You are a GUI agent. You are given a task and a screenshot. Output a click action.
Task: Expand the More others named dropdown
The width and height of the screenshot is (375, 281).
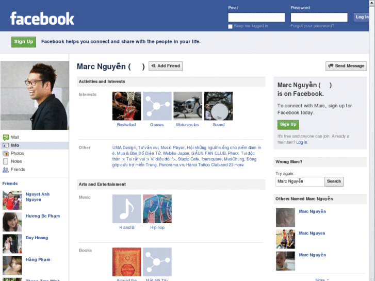322,279
